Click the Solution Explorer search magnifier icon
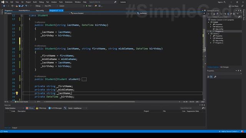This screenshot has height=138, width=246. click(239, 17)
